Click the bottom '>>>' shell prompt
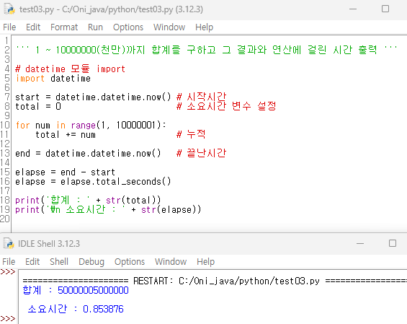Screen dimensions: 407x324 (8, 318)
